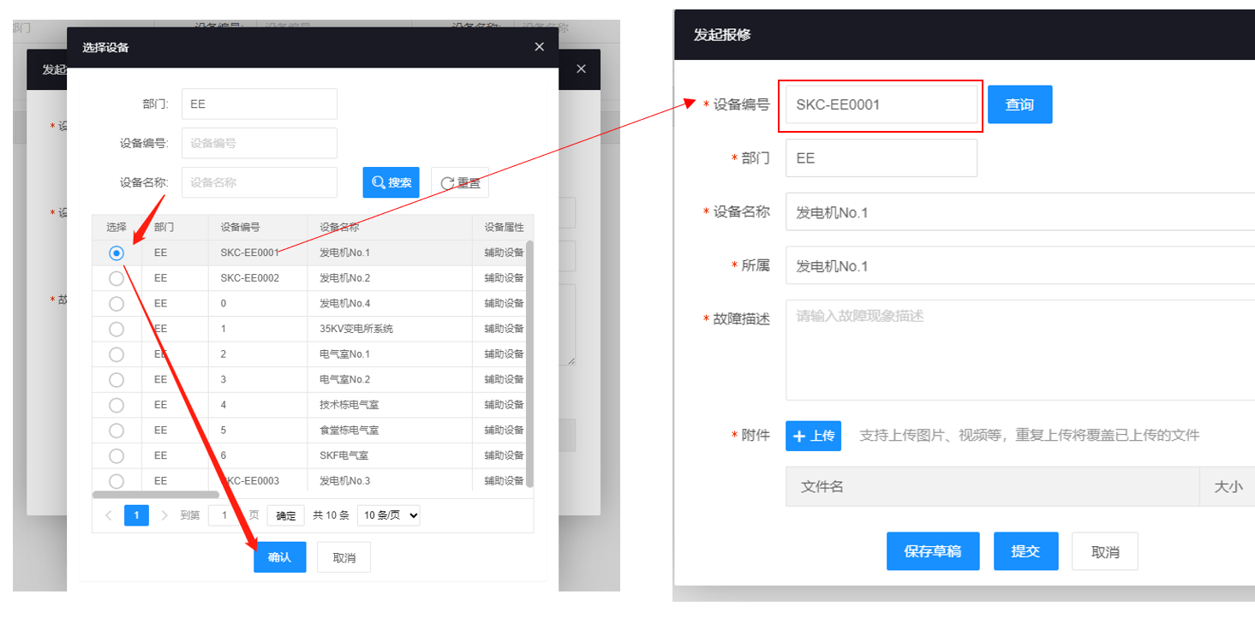Click 查询 button next to device number
The height and width of the screenshot is (624, 1255).
(x=1019, y=104)
